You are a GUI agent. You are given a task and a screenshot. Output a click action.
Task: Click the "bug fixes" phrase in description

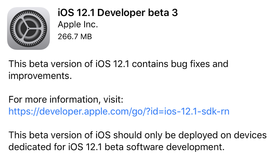[190, 64]
